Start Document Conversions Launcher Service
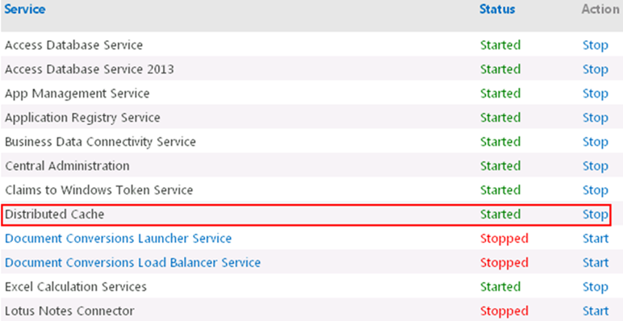623x321 pixels. [596, 239]
